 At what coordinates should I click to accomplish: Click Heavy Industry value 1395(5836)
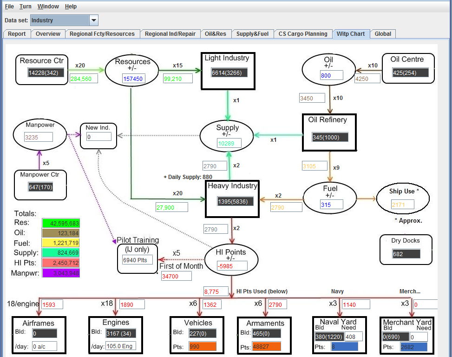pyautogui.click(x=236, y=202)
